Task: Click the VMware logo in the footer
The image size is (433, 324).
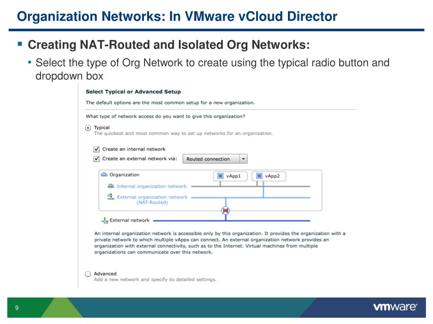Action: point(395,307)
